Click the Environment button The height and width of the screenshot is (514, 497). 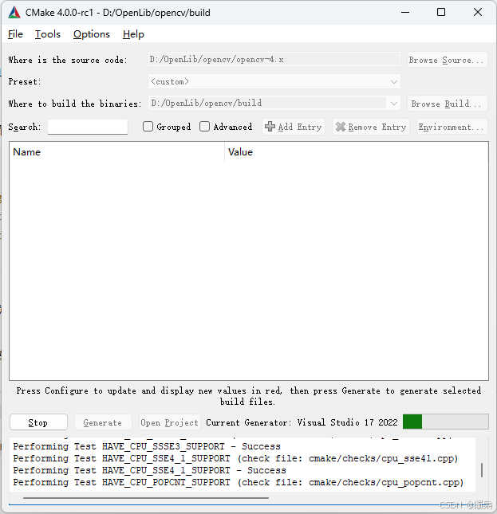point(452,127)
